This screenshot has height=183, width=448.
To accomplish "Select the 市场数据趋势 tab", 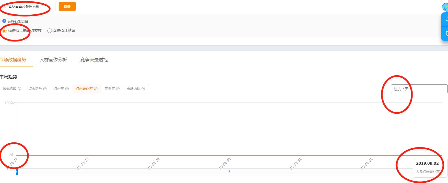I will coord(13,60).
